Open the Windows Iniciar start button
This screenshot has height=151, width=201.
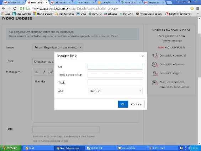11,148
